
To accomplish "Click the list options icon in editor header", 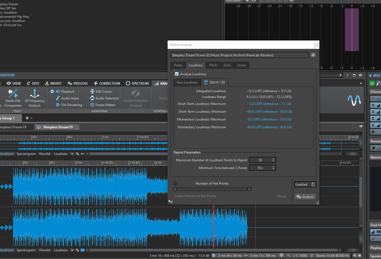I will pyautogui.click(x=360, y=75).
